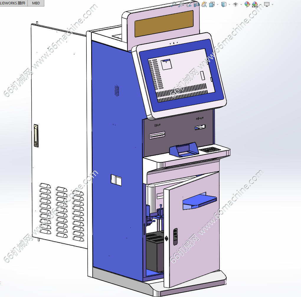Expand the Display Style dropdown arrow
Viewport: 301px width, 297px height.
(x=229, y=4)
